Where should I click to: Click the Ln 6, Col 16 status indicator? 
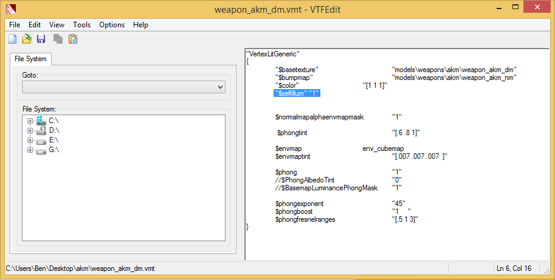514,268
